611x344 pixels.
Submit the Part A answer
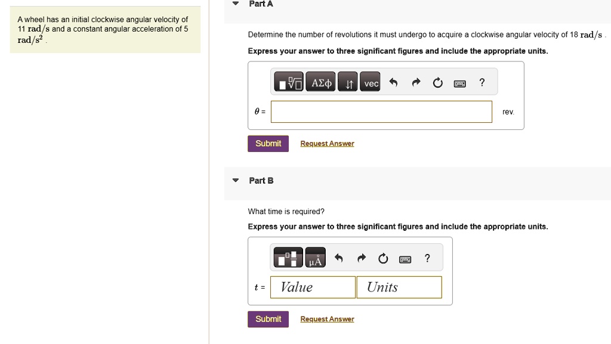[268, 144]
